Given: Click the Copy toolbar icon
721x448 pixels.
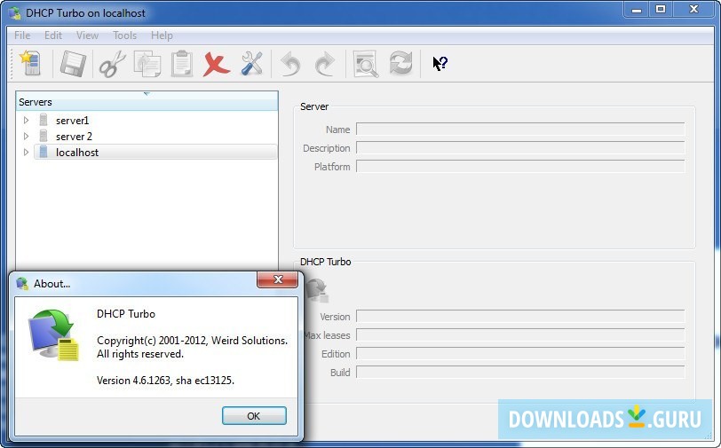Looking at the screenshot, I should pos(147,63).
